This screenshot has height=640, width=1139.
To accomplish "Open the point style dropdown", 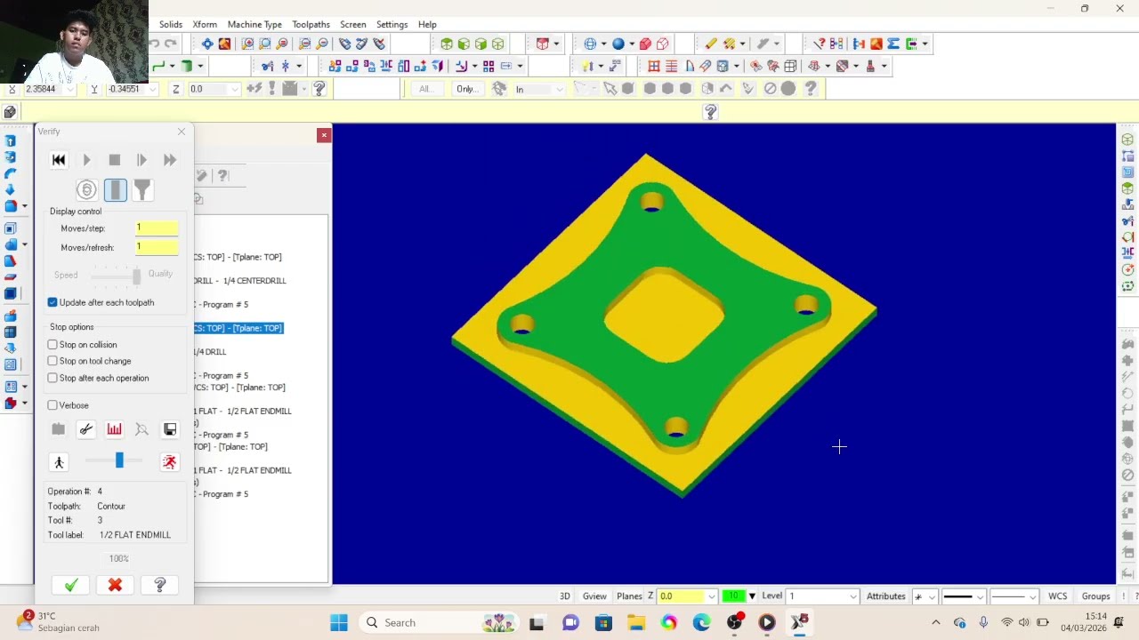I will pos(932,596).
